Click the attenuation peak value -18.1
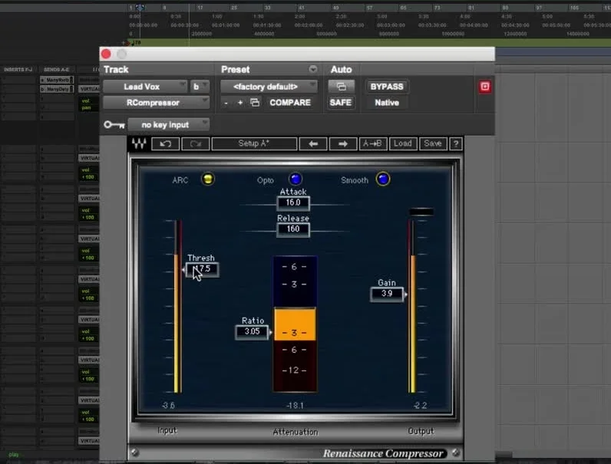 point(295,406)
